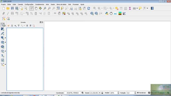Click the Add Vector Layer icon in the sidebar
Viewport: 171px width, 96px height.
3,25
